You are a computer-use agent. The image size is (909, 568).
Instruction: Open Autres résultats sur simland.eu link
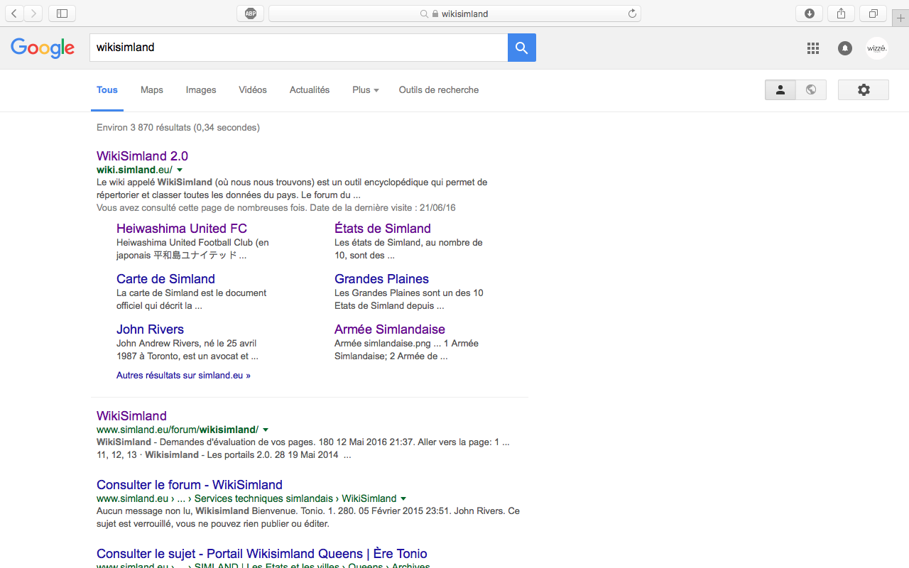183,376
